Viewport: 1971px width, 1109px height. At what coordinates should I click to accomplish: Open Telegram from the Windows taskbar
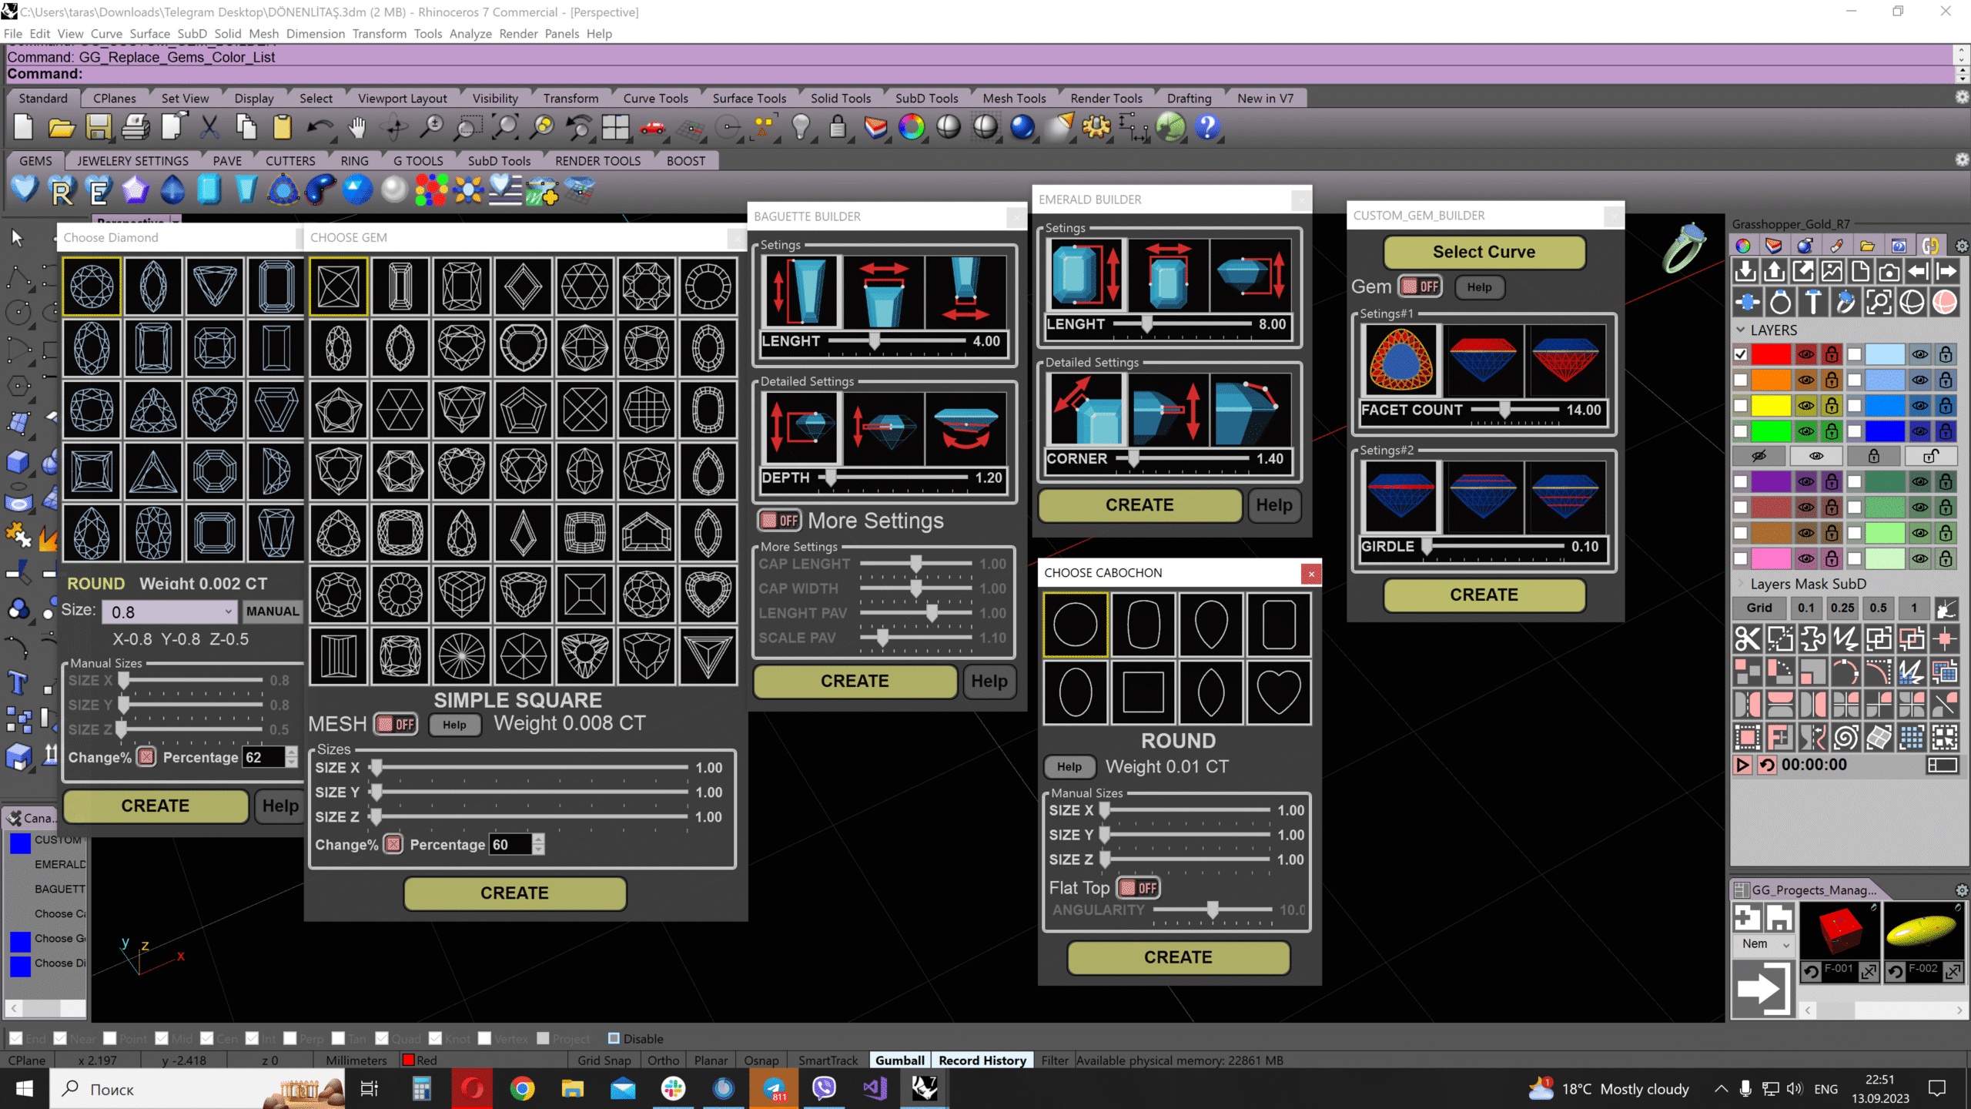pyautogui.click(x=774, y=1089)
